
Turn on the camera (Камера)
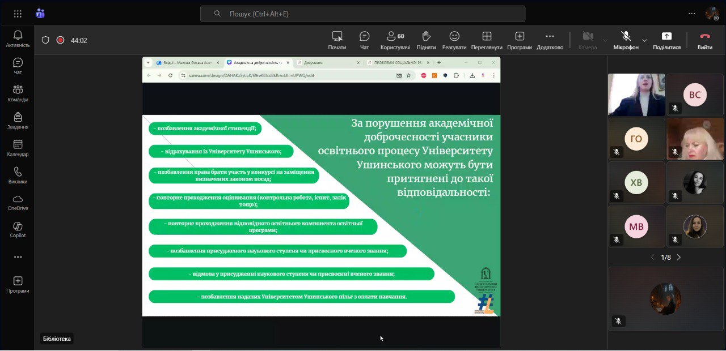[588, 40]
